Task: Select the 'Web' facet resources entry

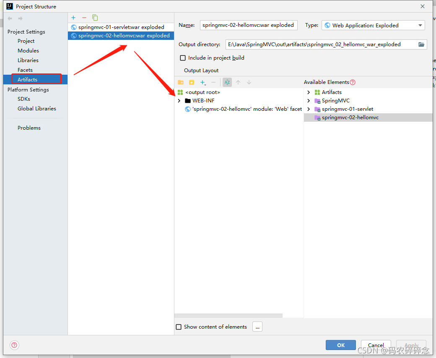Action: tap(244, 109)
